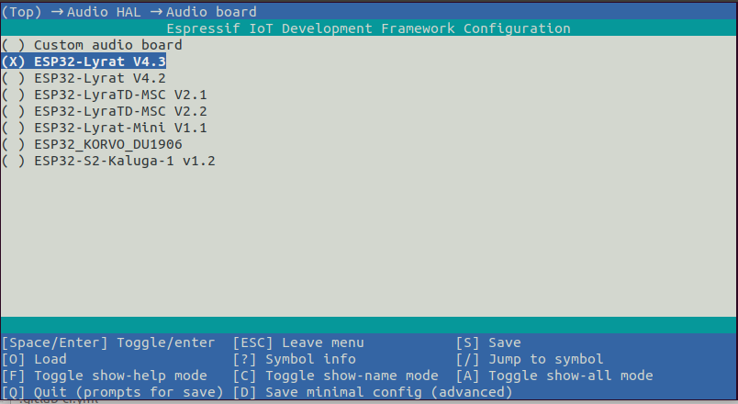Toggle show-help mode with [F]
738x404 pixels.
point(104,376)
